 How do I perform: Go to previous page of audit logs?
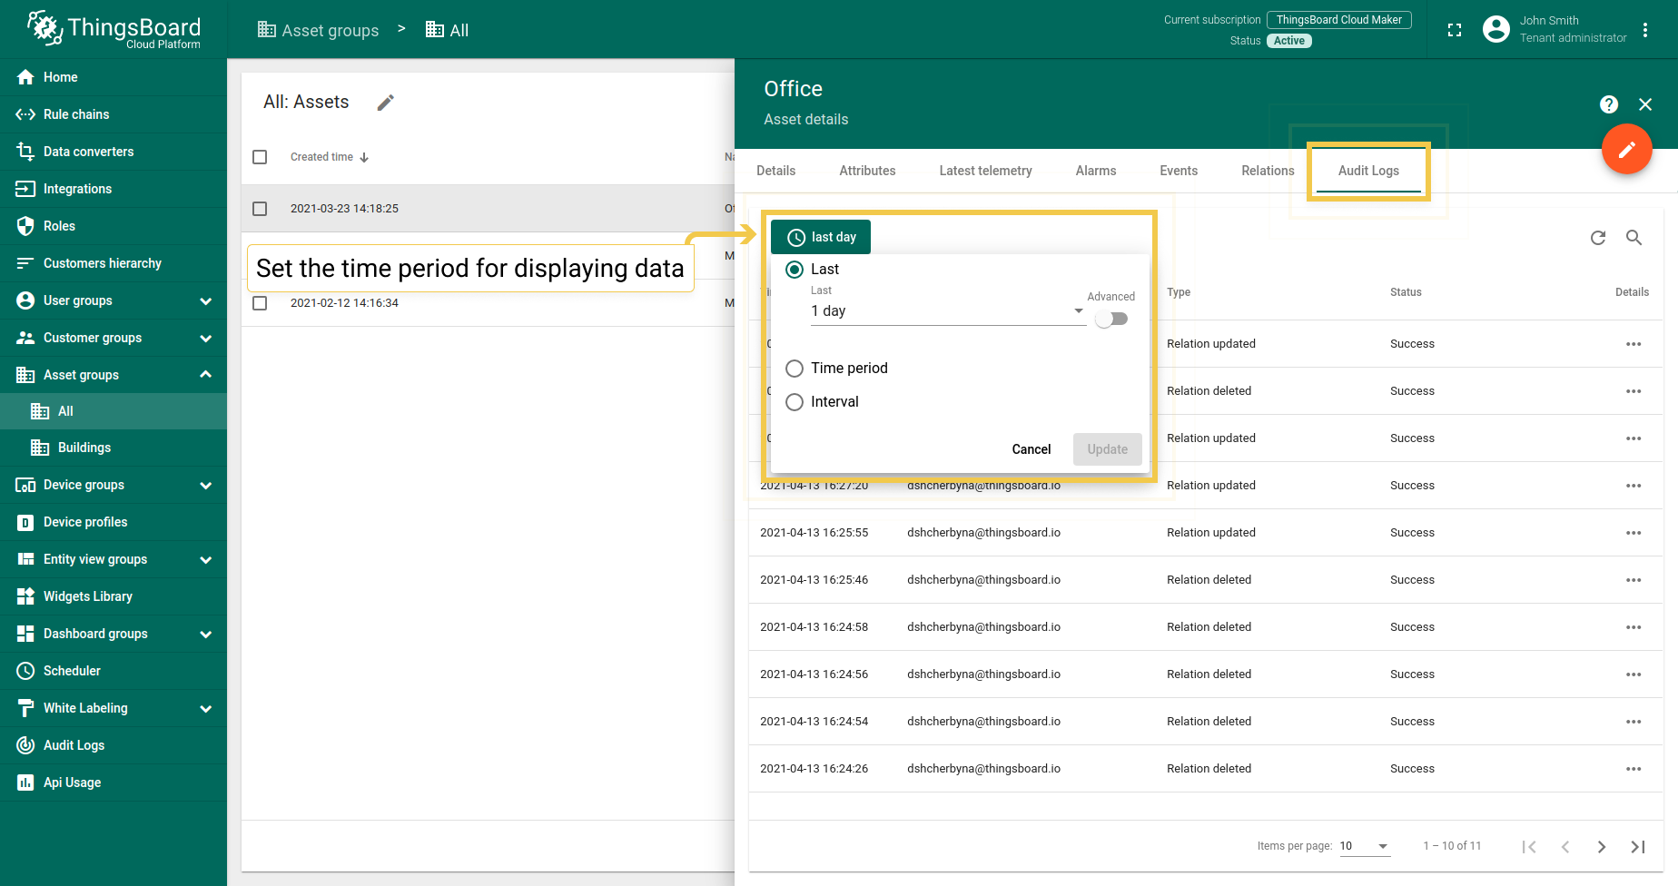(x=1565, y=847)
